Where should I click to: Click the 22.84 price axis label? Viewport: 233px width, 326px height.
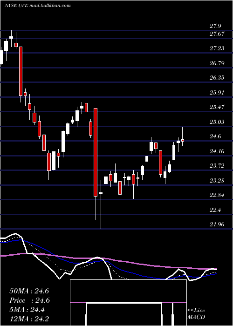point(217,195)
